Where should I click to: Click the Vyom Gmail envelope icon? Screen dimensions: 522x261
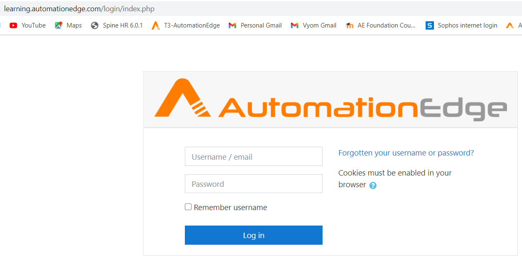[295, 25]
